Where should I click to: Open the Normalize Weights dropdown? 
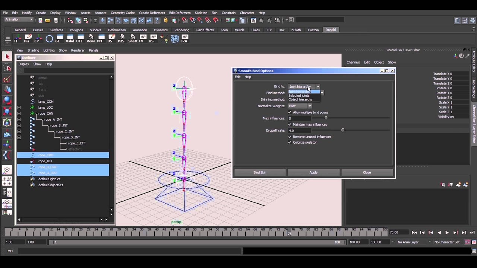pyautogui.click(x=300, y=106)
